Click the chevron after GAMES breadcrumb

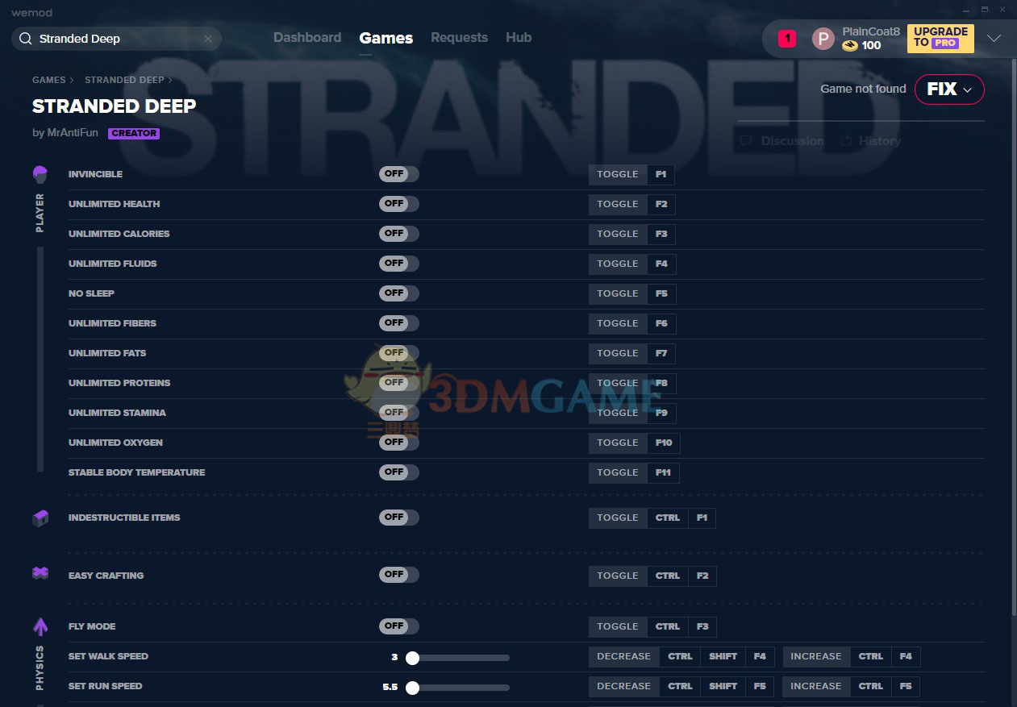[72, 80]
